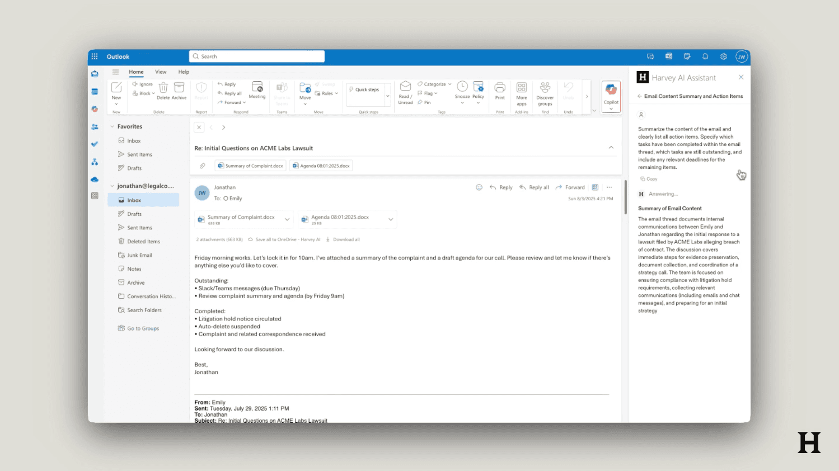Click the Meeting reply icon

[257, 88]
